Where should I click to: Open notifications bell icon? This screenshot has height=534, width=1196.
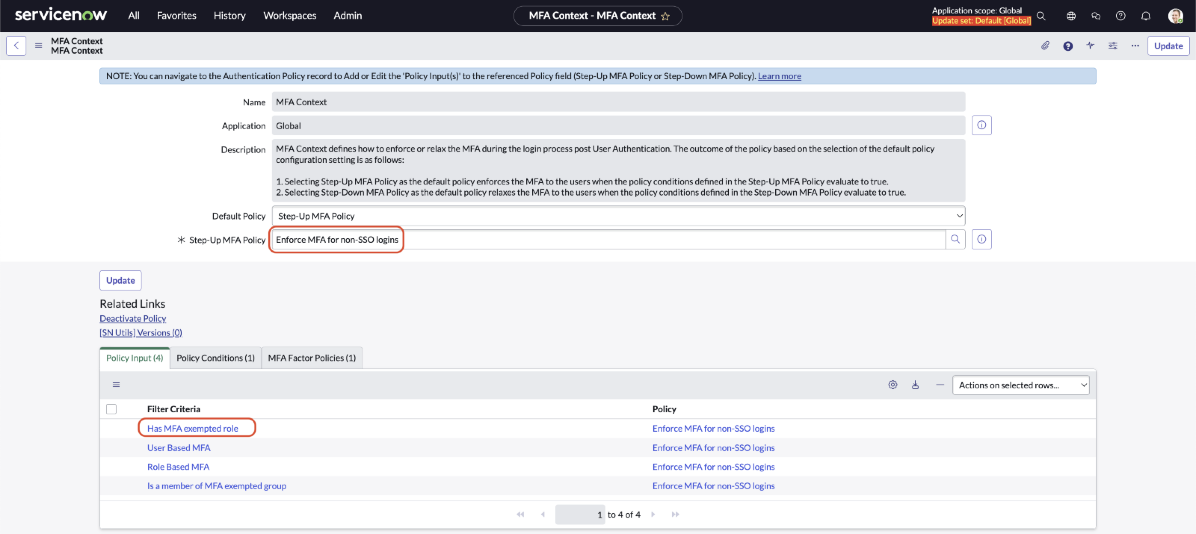coord(1146,16)
